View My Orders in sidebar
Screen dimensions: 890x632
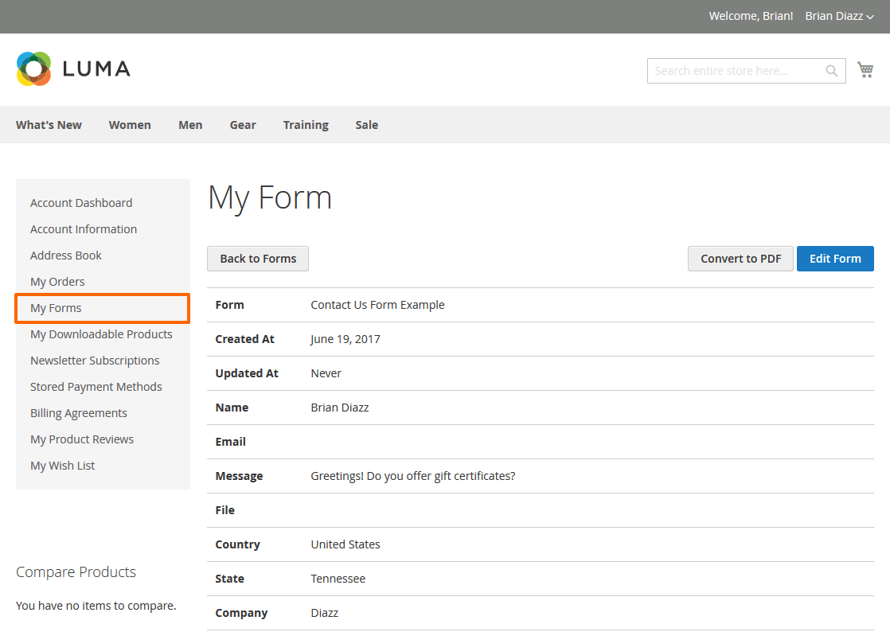point(57,282)
